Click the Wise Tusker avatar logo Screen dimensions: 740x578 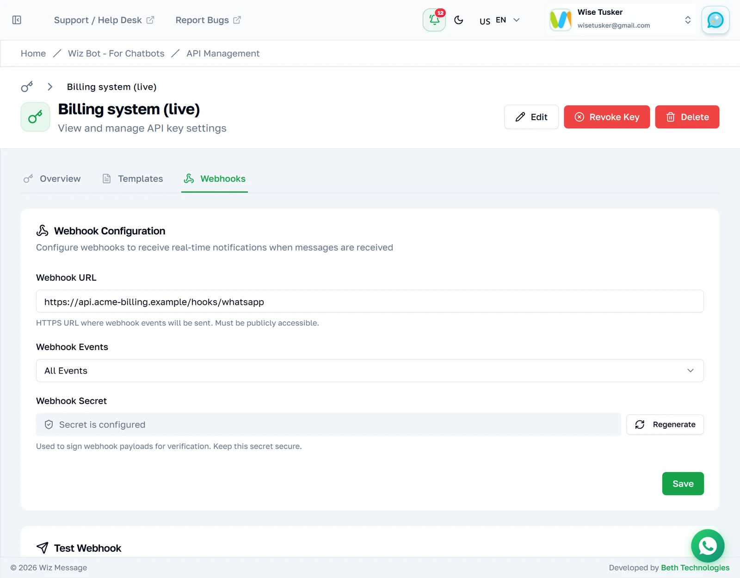[561, 20]
